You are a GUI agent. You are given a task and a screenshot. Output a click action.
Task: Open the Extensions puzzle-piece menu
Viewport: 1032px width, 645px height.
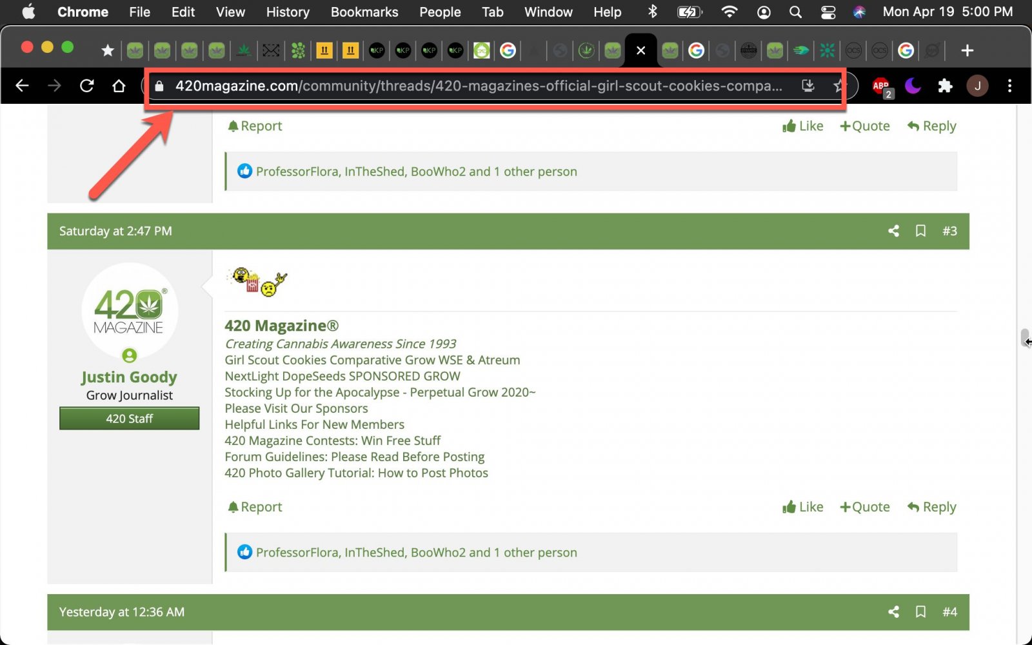[945, 86]
